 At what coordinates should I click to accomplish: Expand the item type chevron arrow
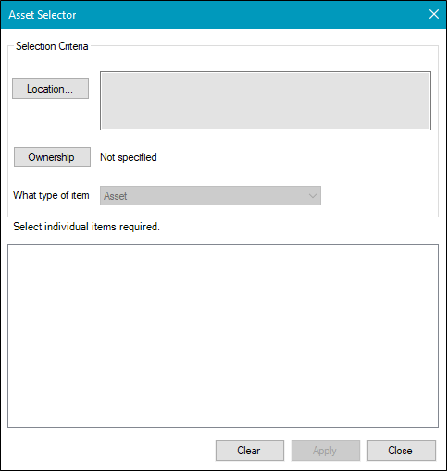click(313, 196)
